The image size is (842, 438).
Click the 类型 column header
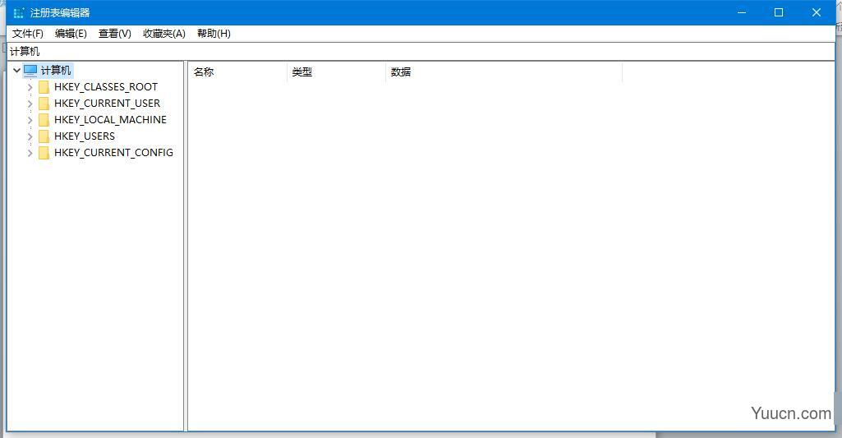336,72
